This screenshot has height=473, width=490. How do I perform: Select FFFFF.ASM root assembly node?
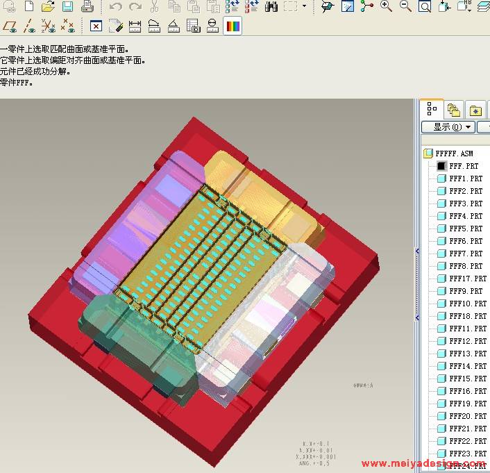[454, 153]
